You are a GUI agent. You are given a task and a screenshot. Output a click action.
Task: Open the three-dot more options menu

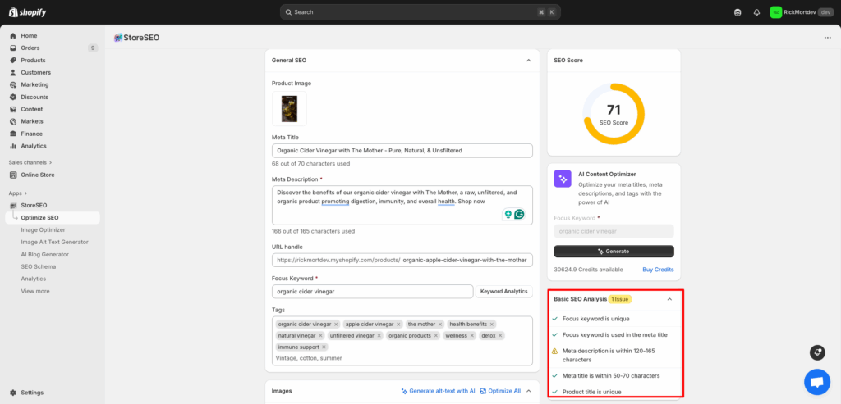tap(827, 38)
